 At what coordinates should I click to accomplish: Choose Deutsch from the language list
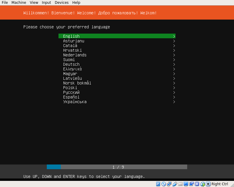(x=71, y=64)
